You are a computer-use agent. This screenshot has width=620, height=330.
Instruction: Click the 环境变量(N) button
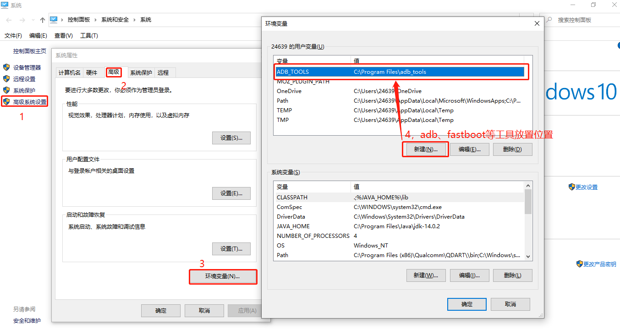(x=223, y=277)
